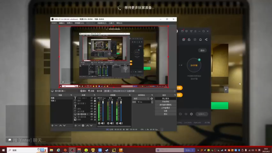The image size is (272, 153).
Task: Adjust the rightmost mixer channel volume slider
Action: pos(121,111)
